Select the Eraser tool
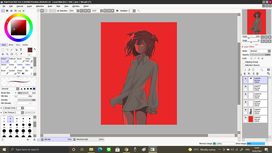272x153 pixels. coord(13,66)
